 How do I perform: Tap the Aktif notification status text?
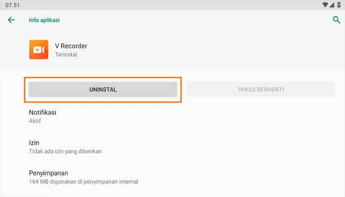coord(35,121)
